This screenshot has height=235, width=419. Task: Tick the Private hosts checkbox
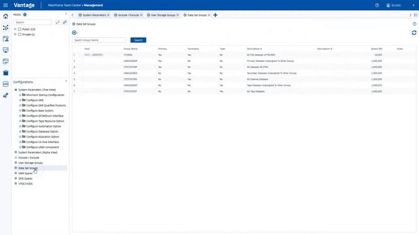[x=20, y=35]
